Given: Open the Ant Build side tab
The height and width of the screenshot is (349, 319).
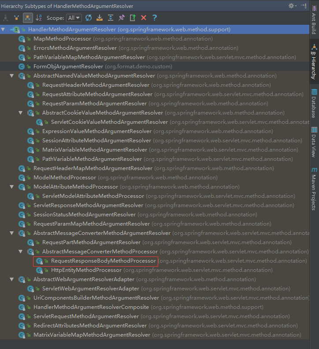Looking at the screenshot, I should click(314, 20).
